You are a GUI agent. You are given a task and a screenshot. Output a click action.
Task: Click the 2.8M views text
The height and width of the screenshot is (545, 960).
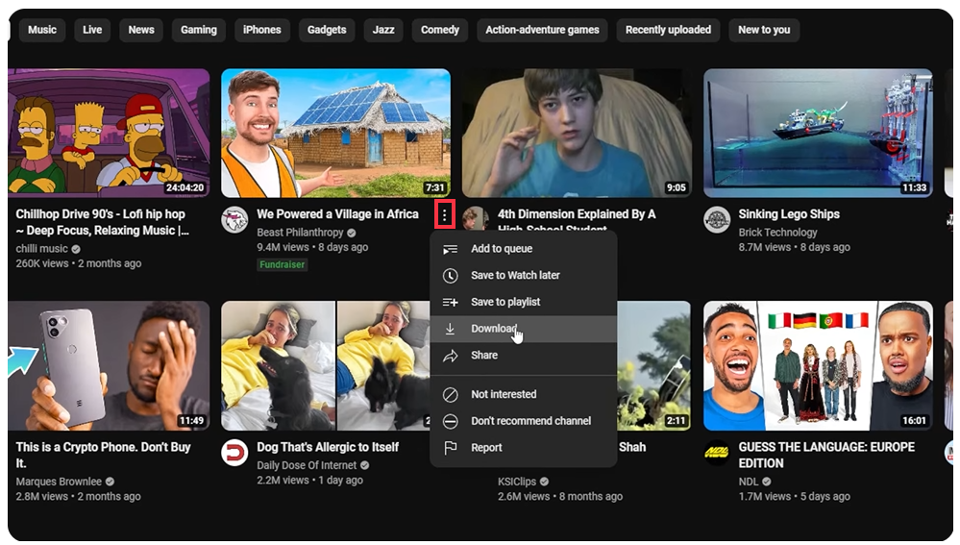pyautogui.click(x=41, y=496)
